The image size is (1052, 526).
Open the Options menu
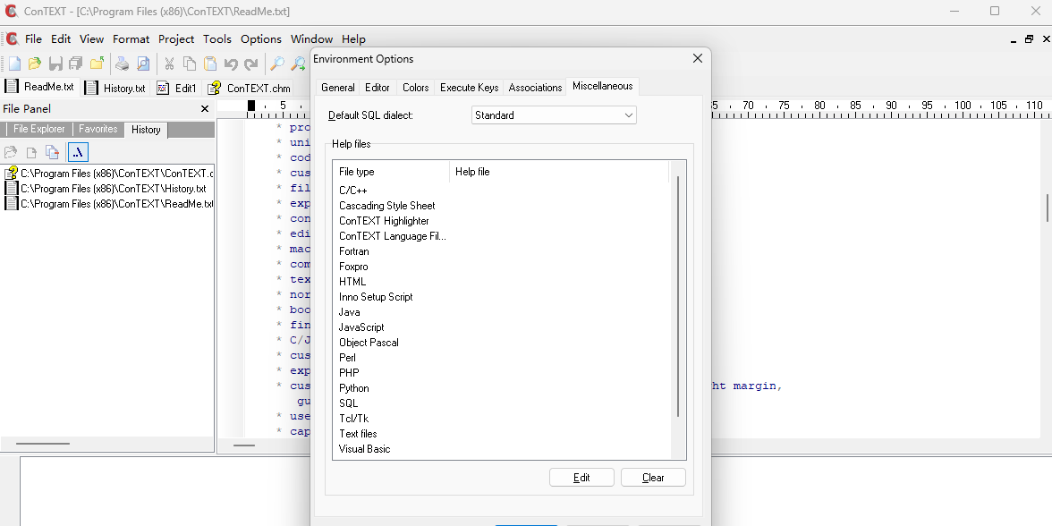pyautogui.click(x=261, y=39)
